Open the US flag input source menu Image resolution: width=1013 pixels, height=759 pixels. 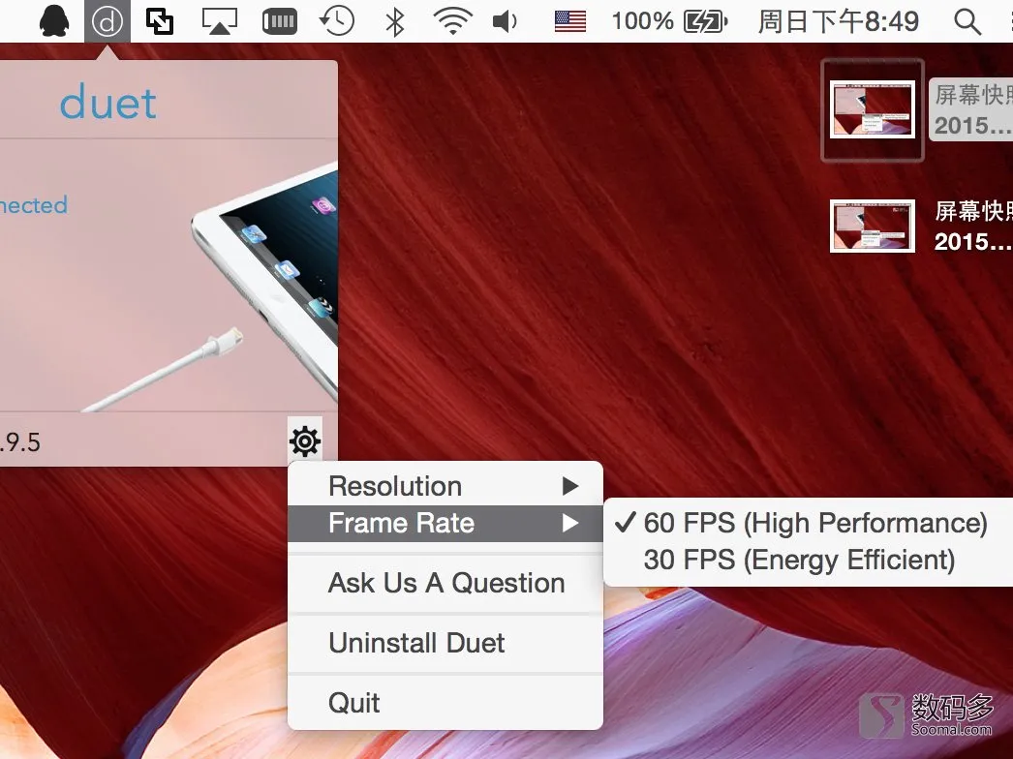(x=570, y=21)
